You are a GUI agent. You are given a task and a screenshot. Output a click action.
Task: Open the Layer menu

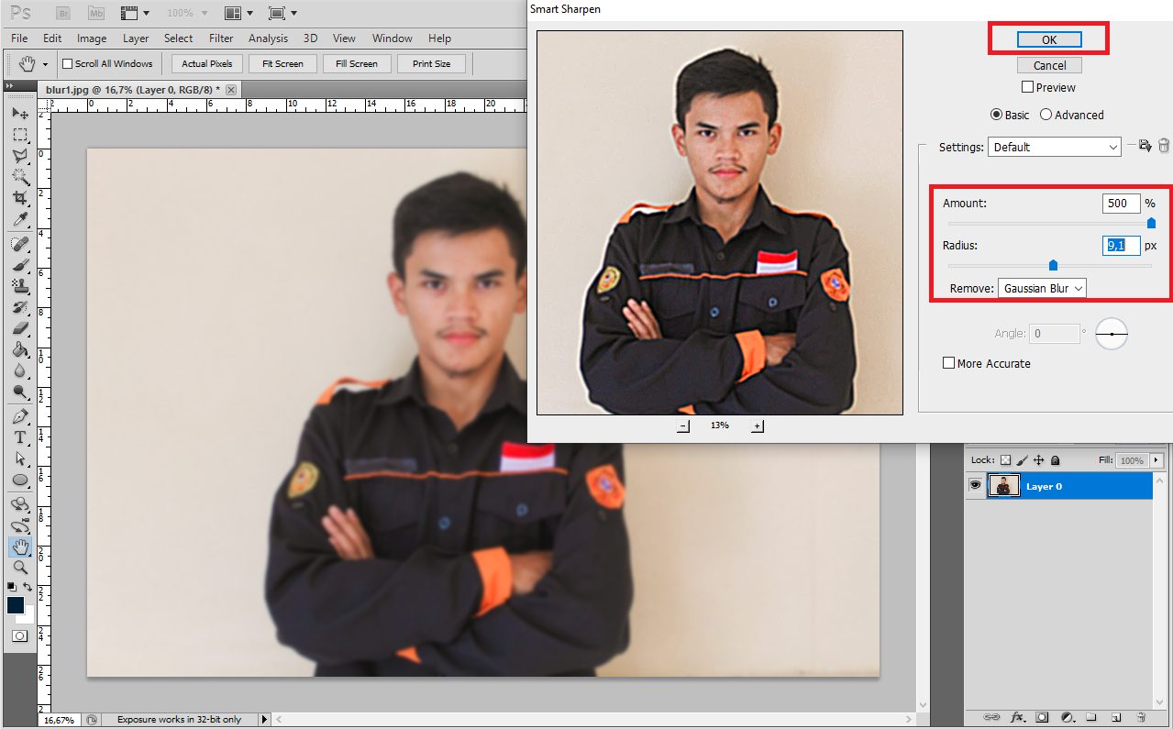tap(136, 39)
